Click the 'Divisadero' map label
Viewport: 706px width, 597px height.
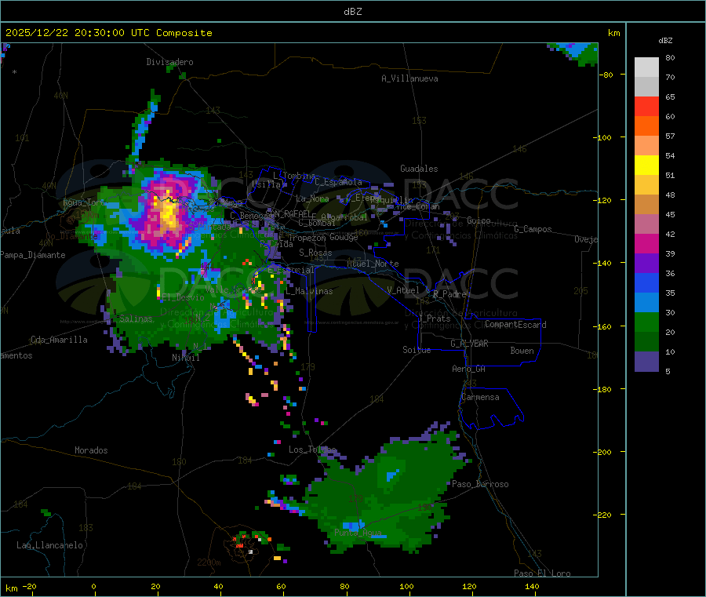[x=169, y=62]
